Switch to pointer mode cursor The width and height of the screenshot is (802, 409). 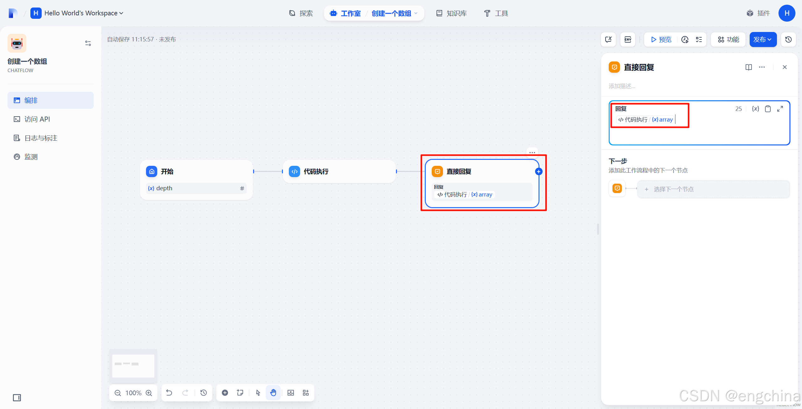[258, 393]
